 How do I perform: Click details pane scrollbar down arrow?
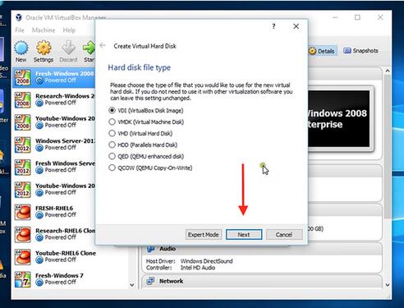388,285
